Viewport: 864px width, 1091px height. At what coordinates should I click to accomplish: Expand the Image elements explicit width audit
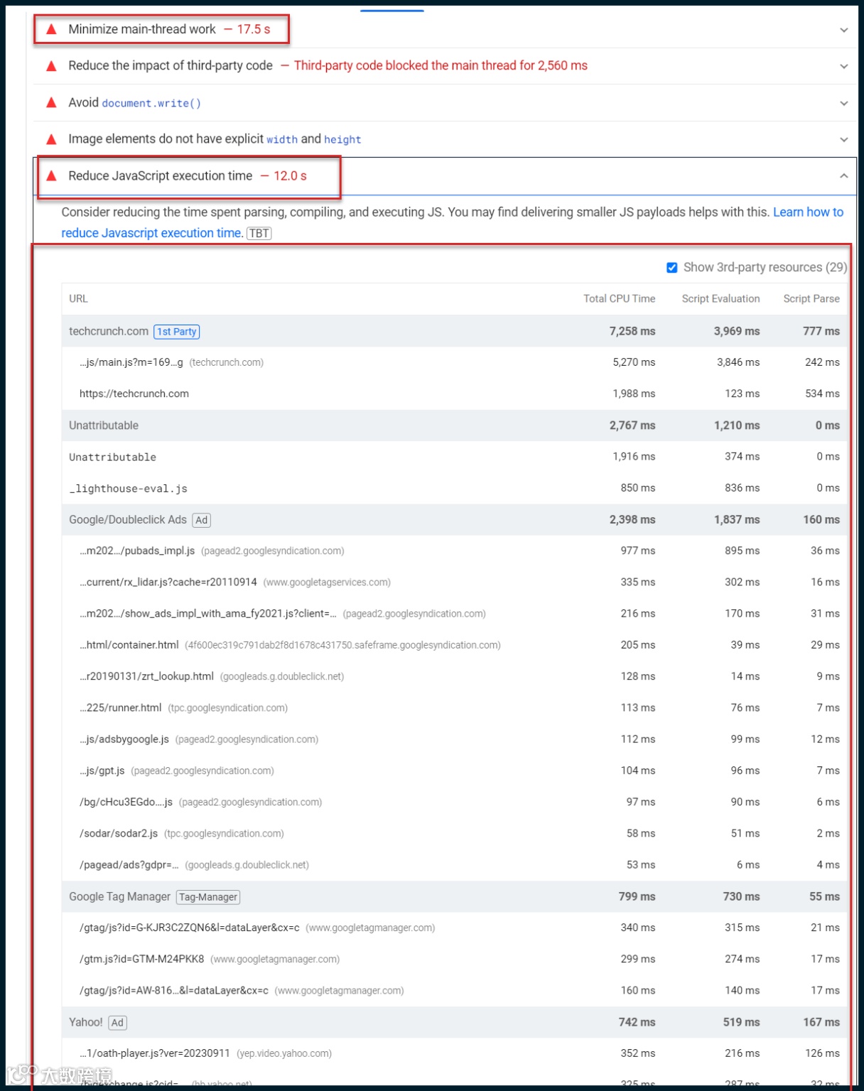click(843, 139)
